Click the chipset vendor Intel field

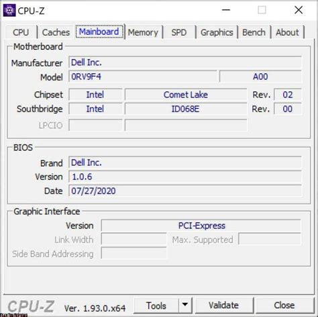[x=95, y=95]
